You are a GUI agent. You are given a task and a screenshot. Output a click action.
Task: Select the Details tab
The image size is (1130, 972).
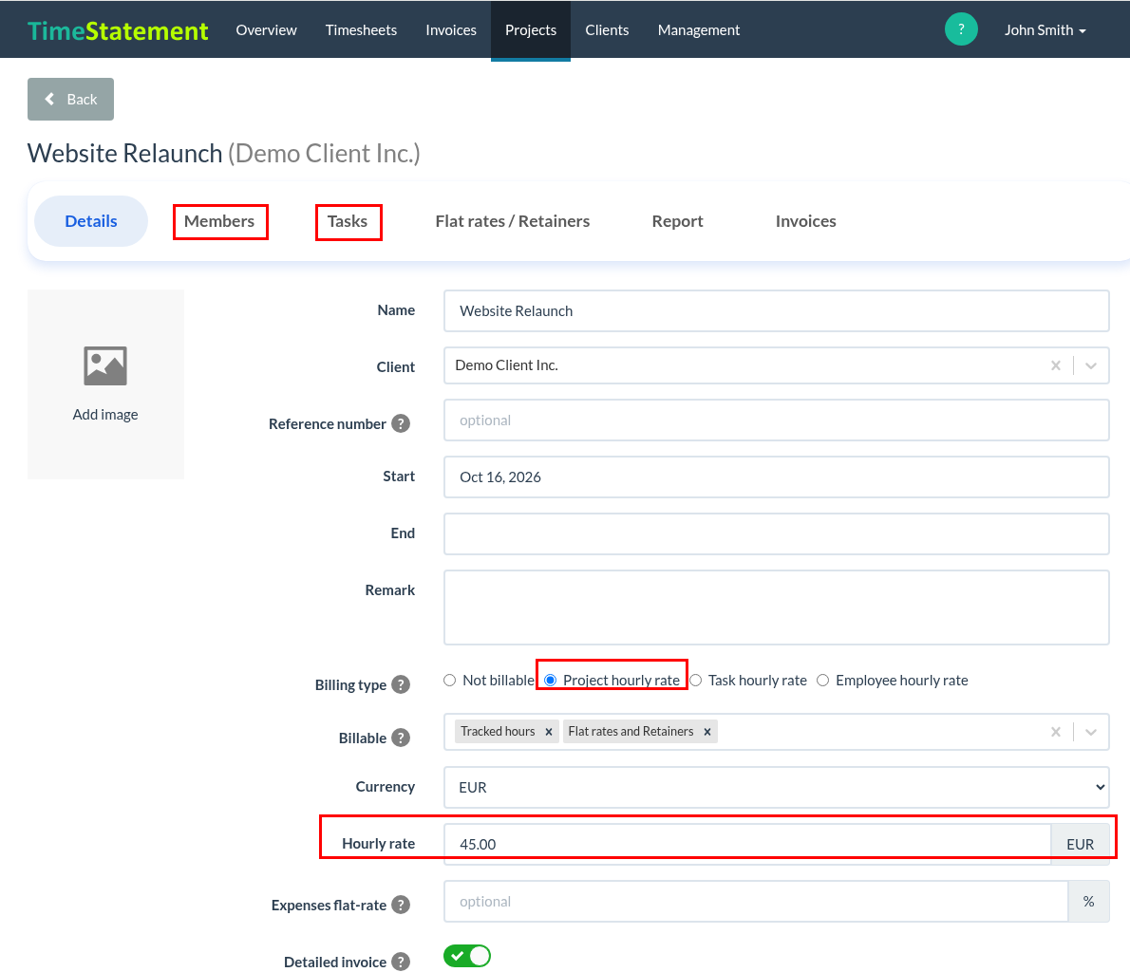(x=91, y=221)
